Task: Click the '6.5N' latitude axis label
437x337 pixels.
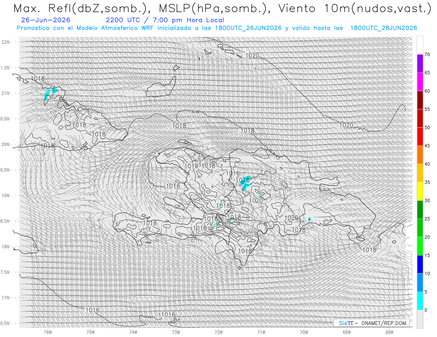Action: 5,323
